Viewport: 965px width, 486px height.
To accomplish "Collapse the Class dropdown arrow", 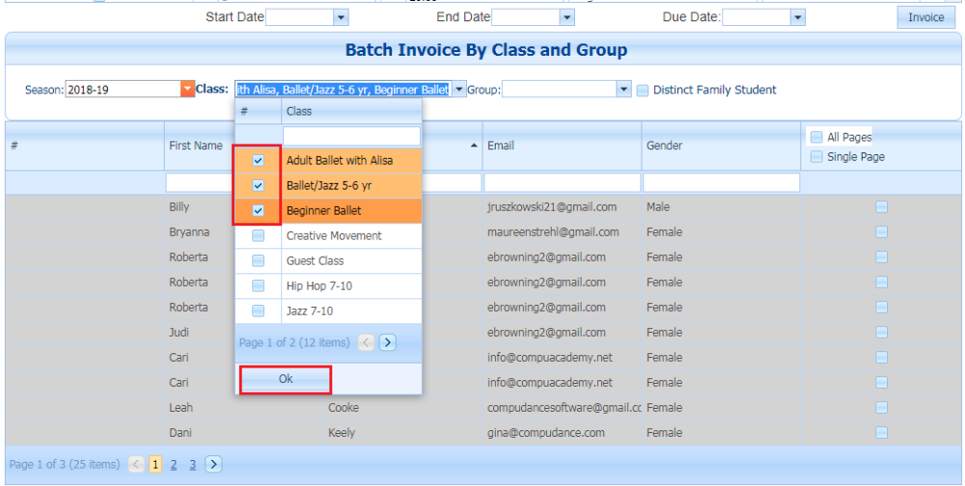I will pyautogui.click(x=459, y=90).
